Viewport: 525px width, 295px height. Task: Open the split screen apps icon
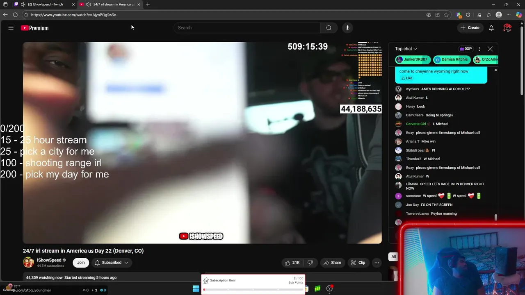click(438, 15)
